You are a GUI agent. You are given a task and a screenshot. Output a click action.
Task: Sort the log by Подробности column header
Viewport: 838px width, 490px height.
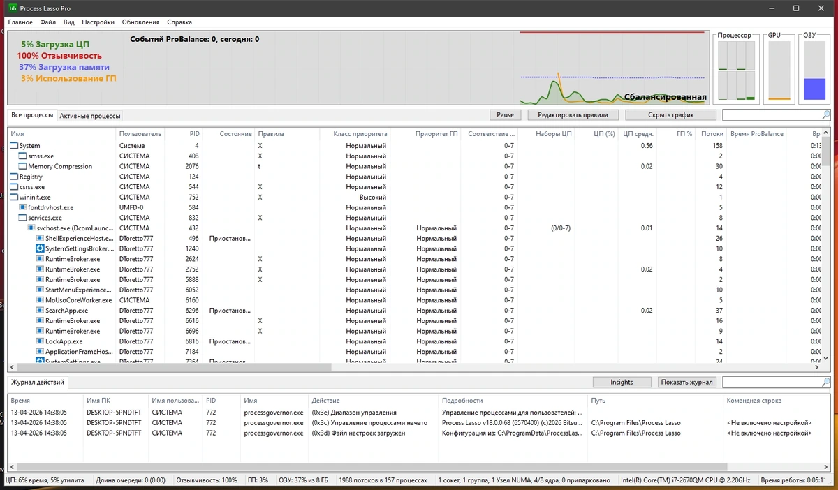(x=513, y=401)
